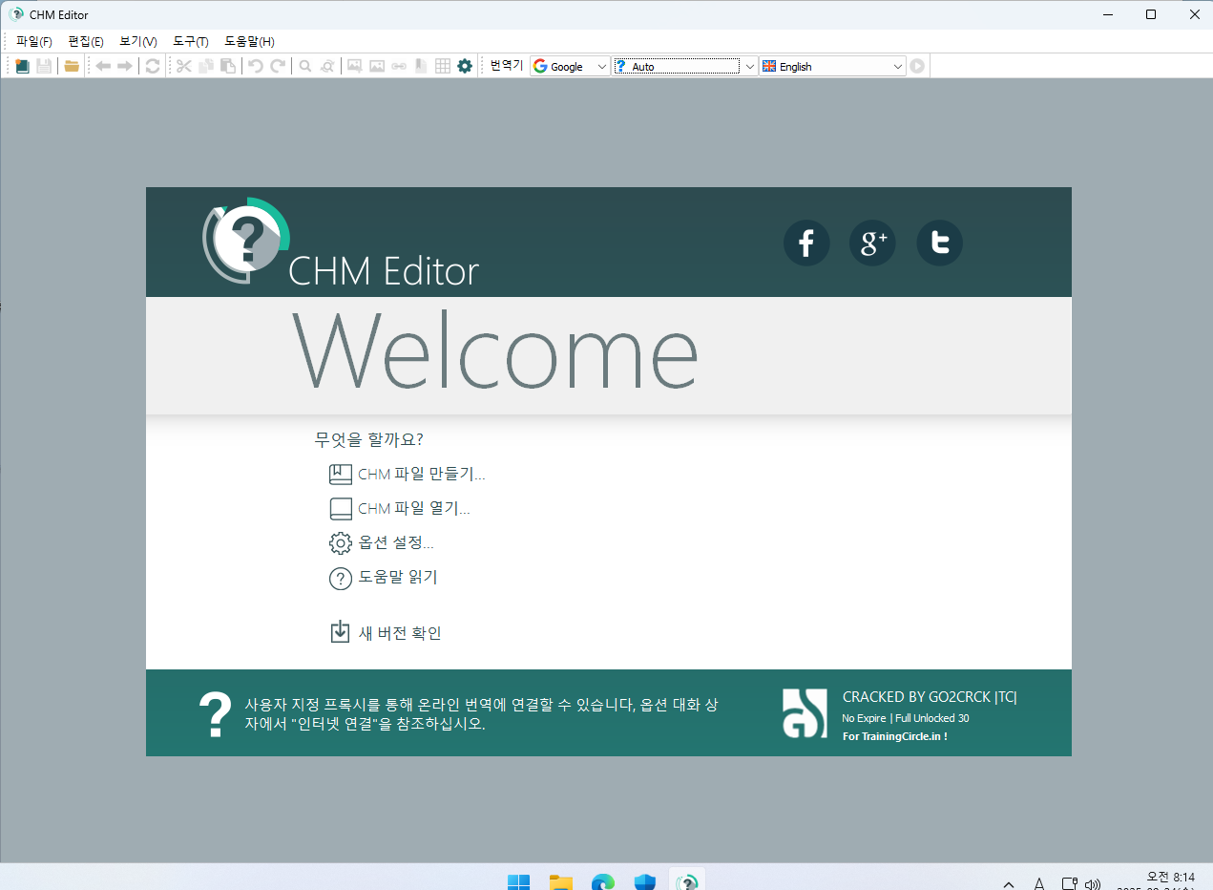1213x890 pixels.
Task: Click the Back arrow toolbar icon
Action: pos(103,66)
